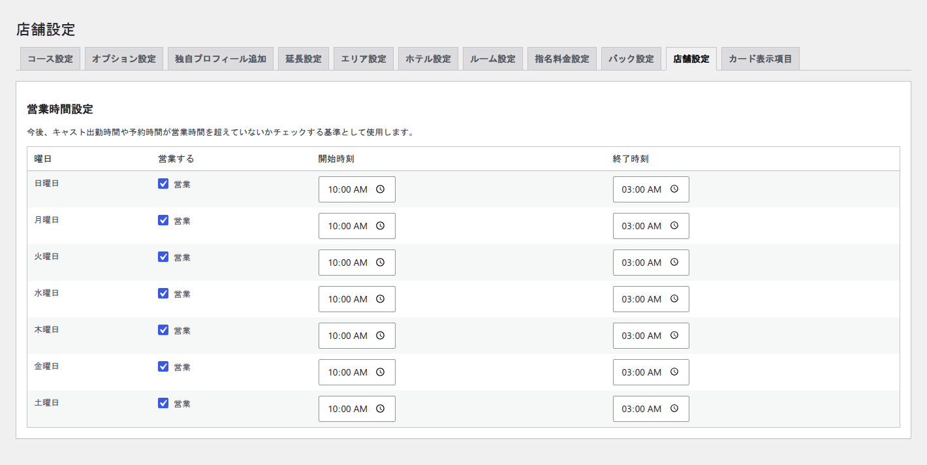Open time picker clock for 金曜日 end time
Image resolution: width=927 pixels, height=465 pixels.
click(x=674, y=372)
